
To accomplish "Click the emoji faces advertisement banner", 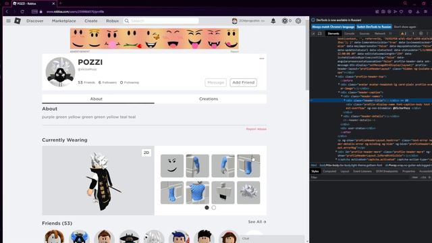I will coord(155,39).
